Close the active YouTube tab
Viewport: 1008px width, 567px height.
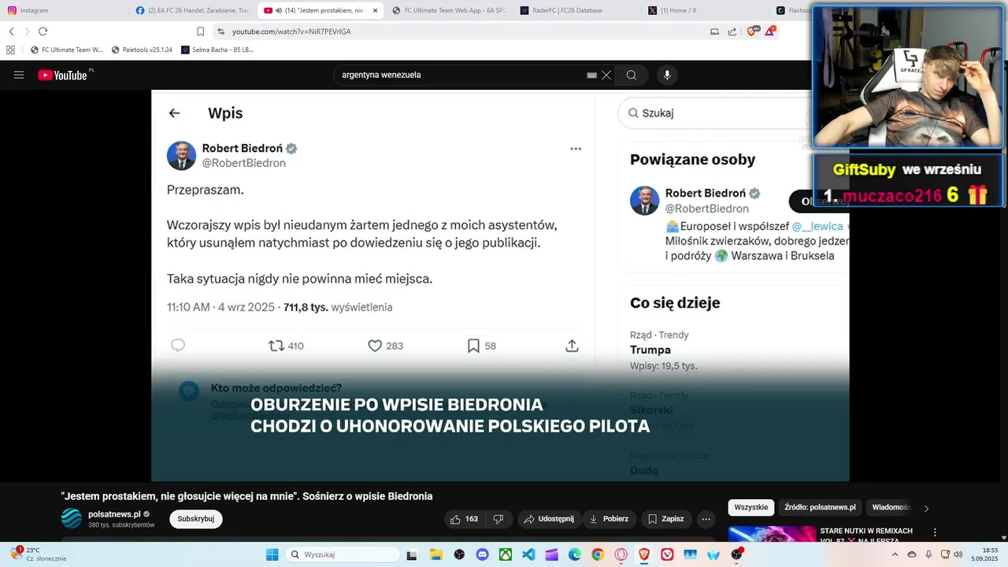[375, 10]
